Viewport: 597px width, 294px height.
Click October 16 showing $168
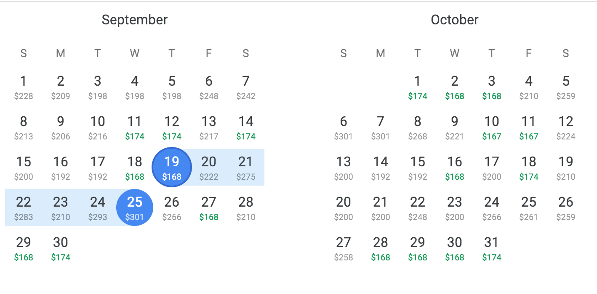[x=455, y=167]
